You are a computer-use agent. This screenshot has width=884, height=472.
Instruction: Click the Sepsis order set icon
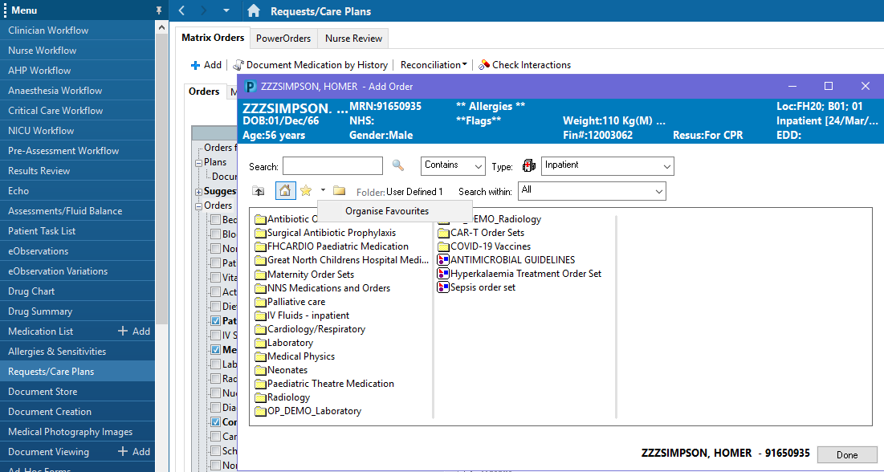coord(444,287)
